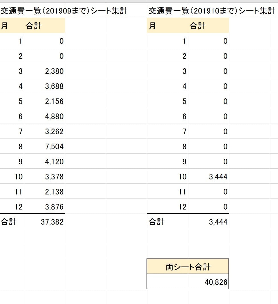Select month 1 cell in the 201910 table
Viewport: 278px width, 304px height.
pos(167,41)
